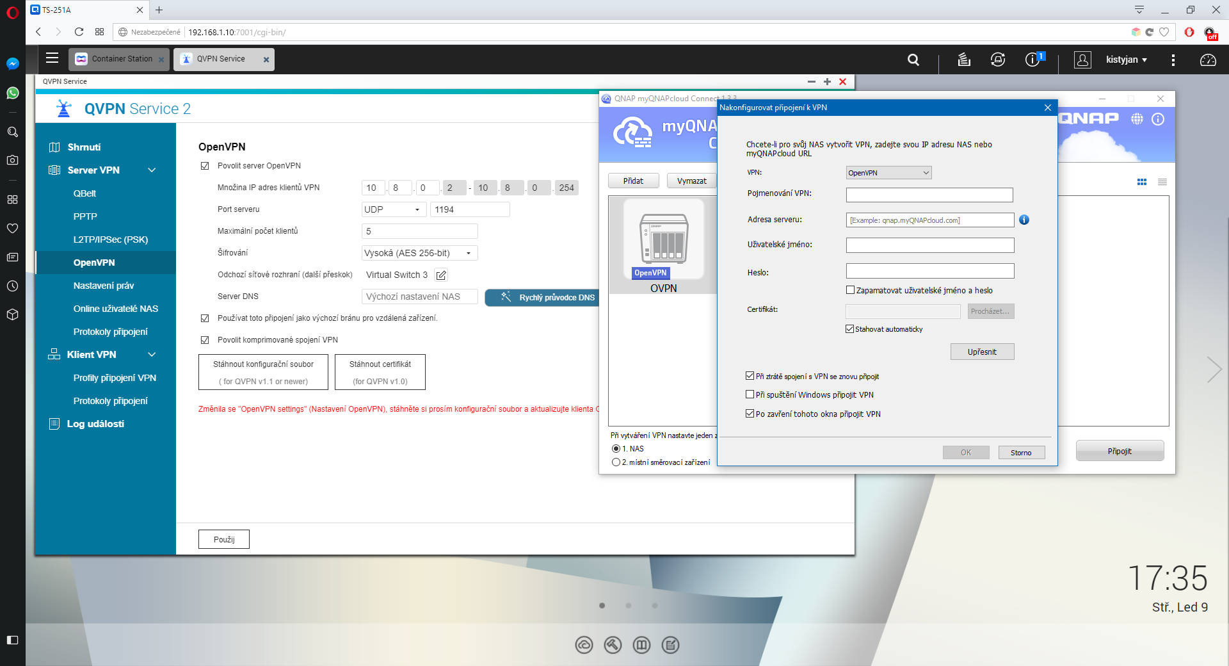The height and width of the screenshot is (666, 1229).
Task: Open the kistyjan user dropdown
Action: (1126, 60)
